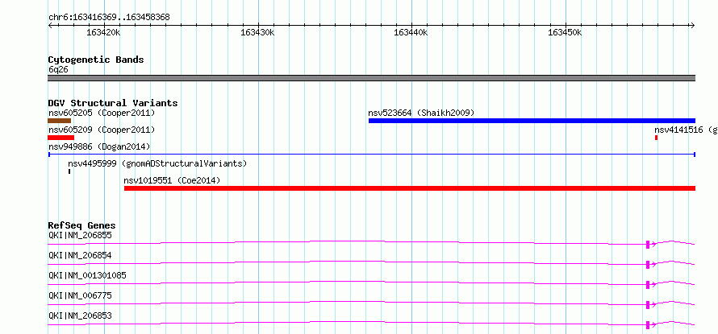Screen dimensions: 718x334
Task: Open QKI|NM_001301085 transcript label
Action: (87, 275)
